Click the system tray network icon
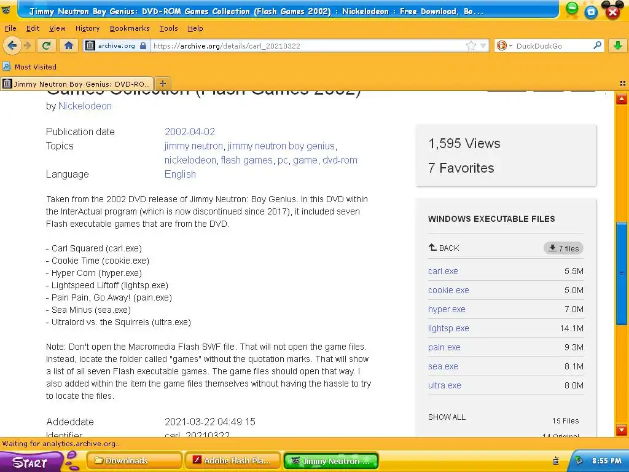Image resolution: width=629 pixels, height=472 pixels. [579, 460]
